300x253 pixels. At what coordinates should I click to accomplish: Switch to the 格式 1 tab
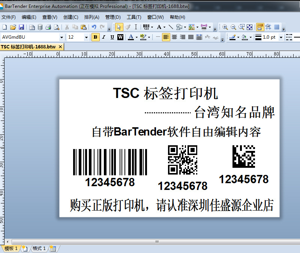click(x=39, y=248)
